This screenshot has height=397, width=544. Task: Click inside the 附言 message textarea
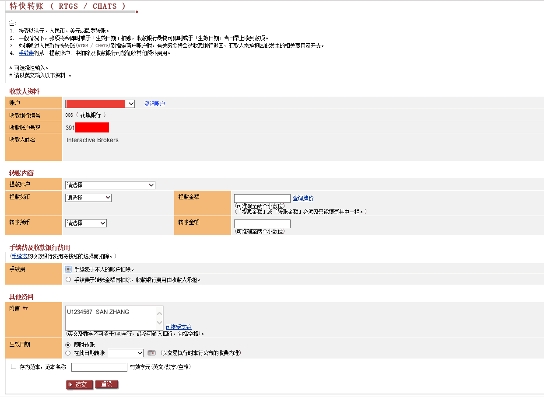[110, 318]
